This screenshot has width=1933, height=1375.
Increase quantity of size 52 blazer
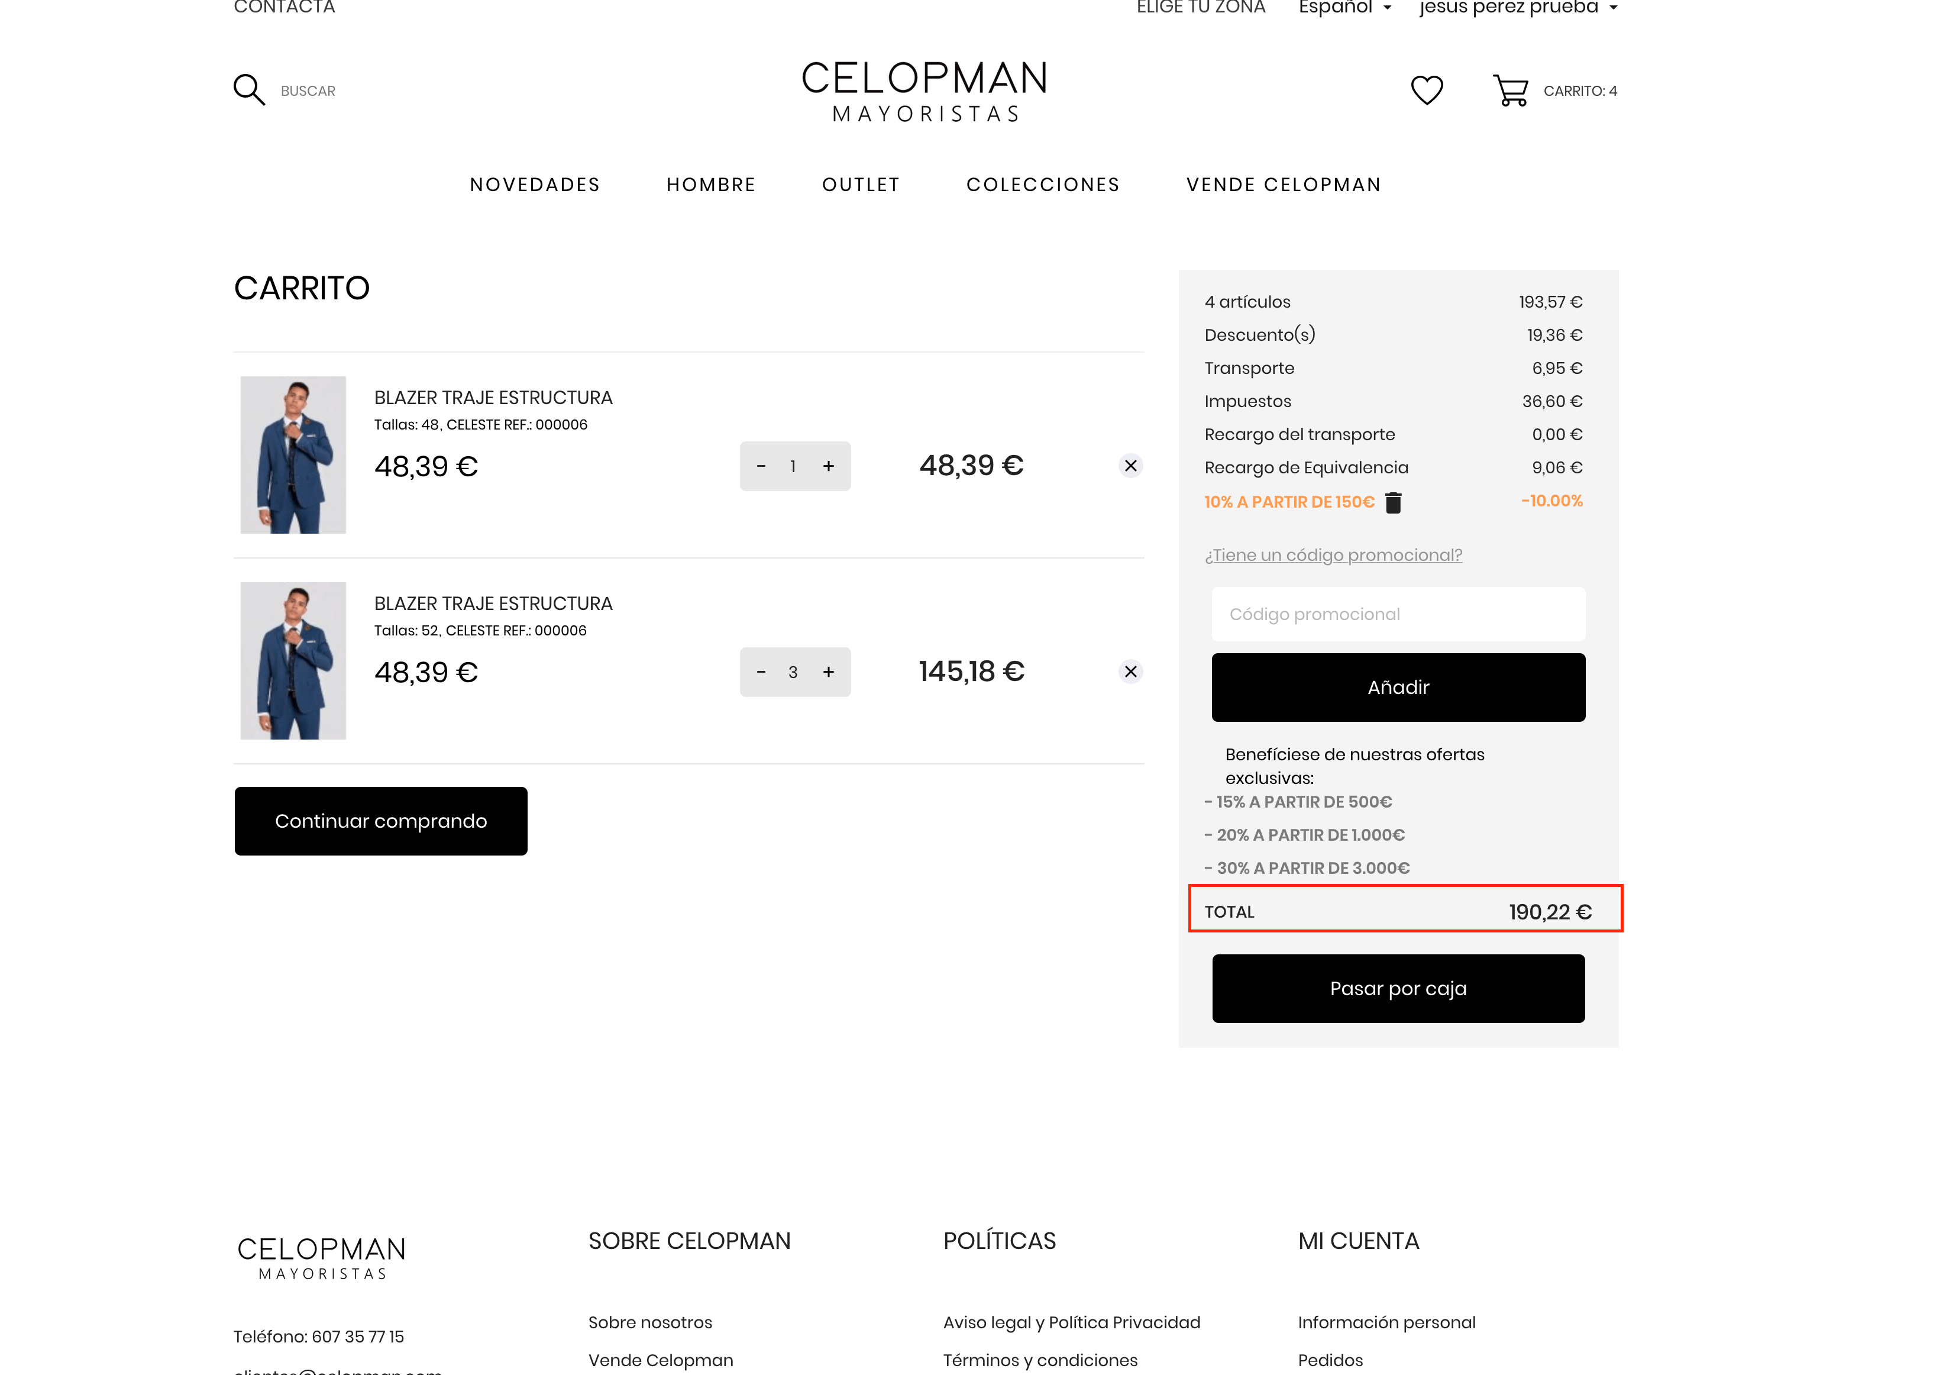pyautogui.click(x=827, y=672)
